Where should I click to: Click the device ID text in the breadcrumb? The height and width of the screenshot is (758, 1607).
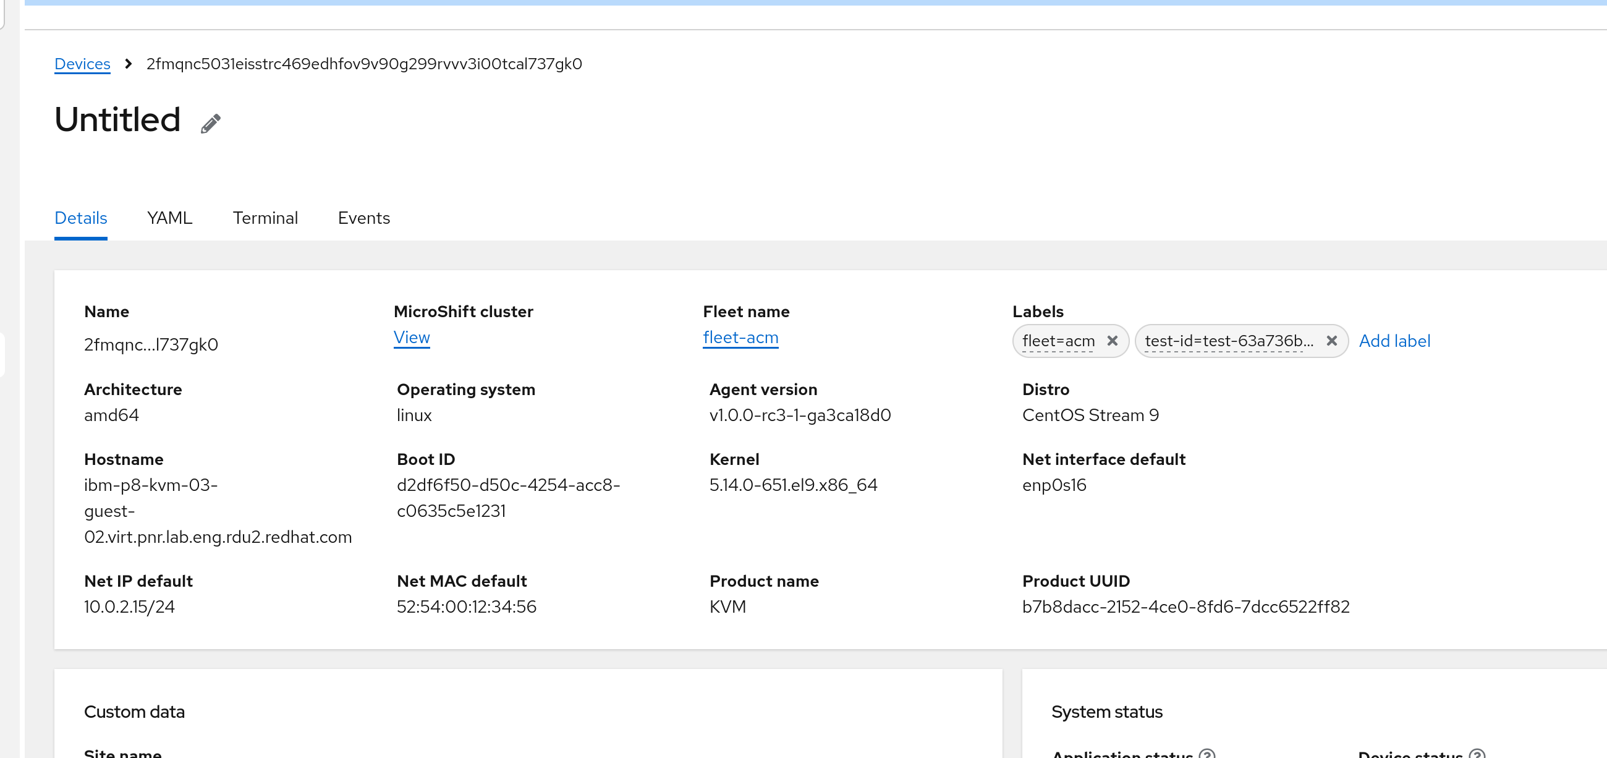(x=363, y=64)
